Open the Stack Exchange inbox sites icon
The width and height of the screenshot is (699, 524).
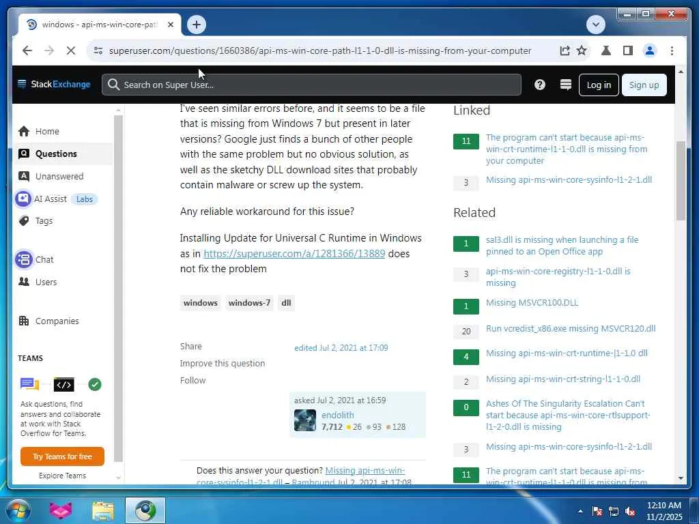[566, 85]
